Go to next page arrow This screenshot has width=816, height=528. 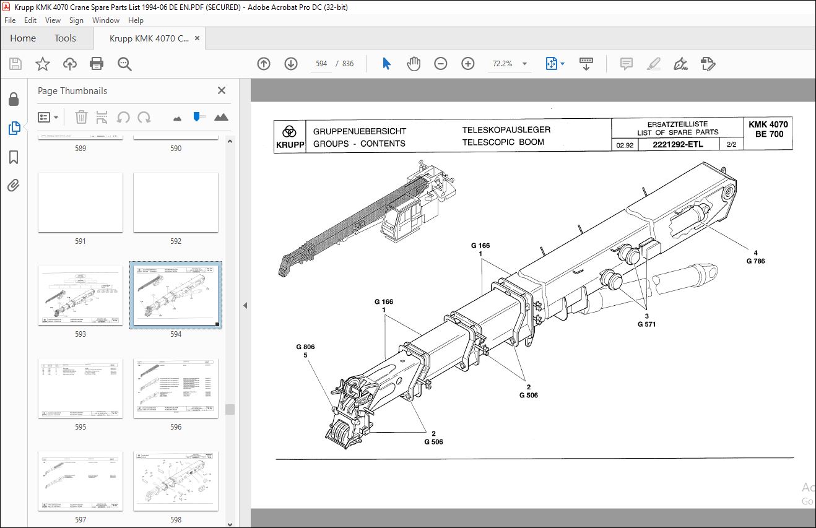coord(291,64)
